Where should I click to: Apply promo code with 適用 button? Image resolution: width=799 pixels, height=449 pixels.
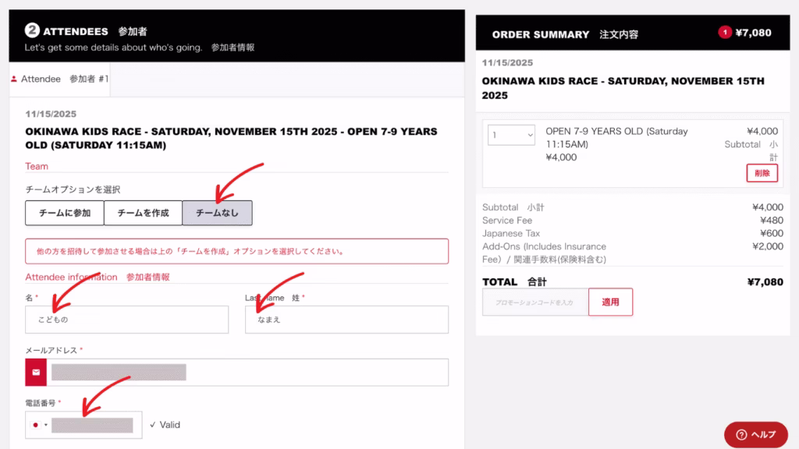click(610, 302)
